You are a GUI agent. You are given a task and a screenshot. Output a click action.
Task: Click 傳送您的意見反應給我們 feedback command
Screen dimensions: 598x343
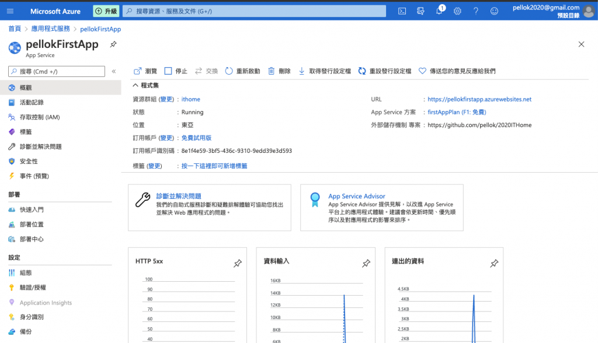[x=457, y=71]
